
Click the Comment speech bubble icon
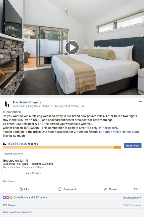tap(60, 189)
